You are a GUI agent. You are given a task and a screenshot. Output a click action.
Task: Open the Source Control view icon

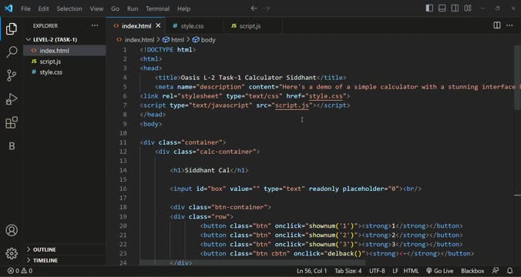[12, 75]
